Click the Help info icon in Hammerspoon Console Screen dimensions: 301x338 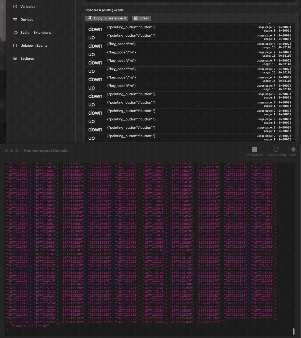click(x=293, y=149)
